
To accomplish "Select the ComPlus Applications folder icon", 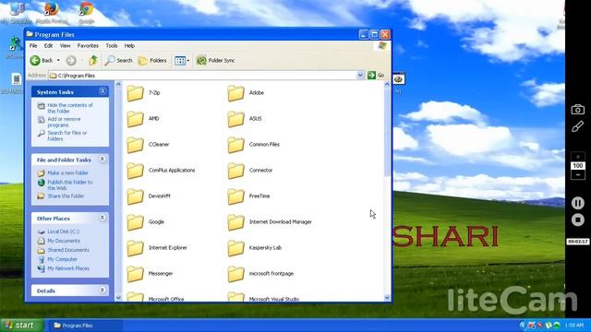I will (136, 171).
